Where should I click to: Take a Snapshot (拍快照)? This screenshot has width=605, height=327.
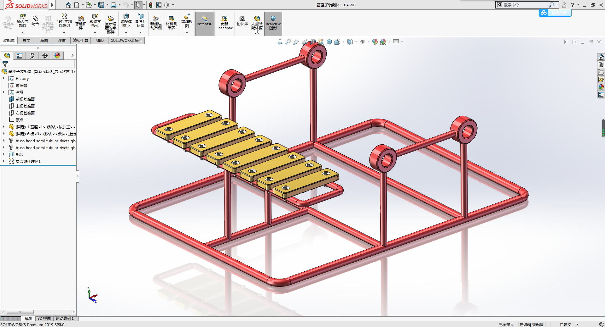click(242, 21)
